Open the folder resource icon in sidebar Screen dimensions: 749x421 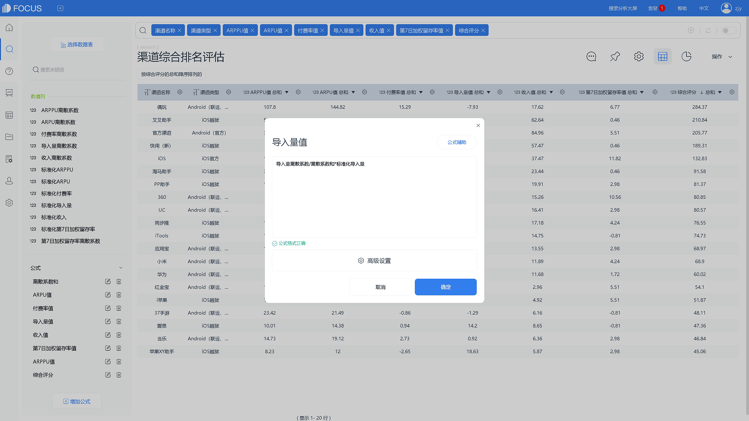click(9, 137)
